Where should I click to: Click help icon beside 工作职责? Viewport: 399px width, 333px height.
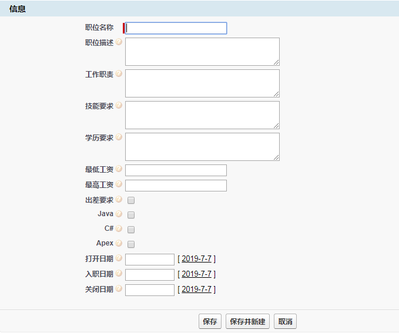point(119,74)
